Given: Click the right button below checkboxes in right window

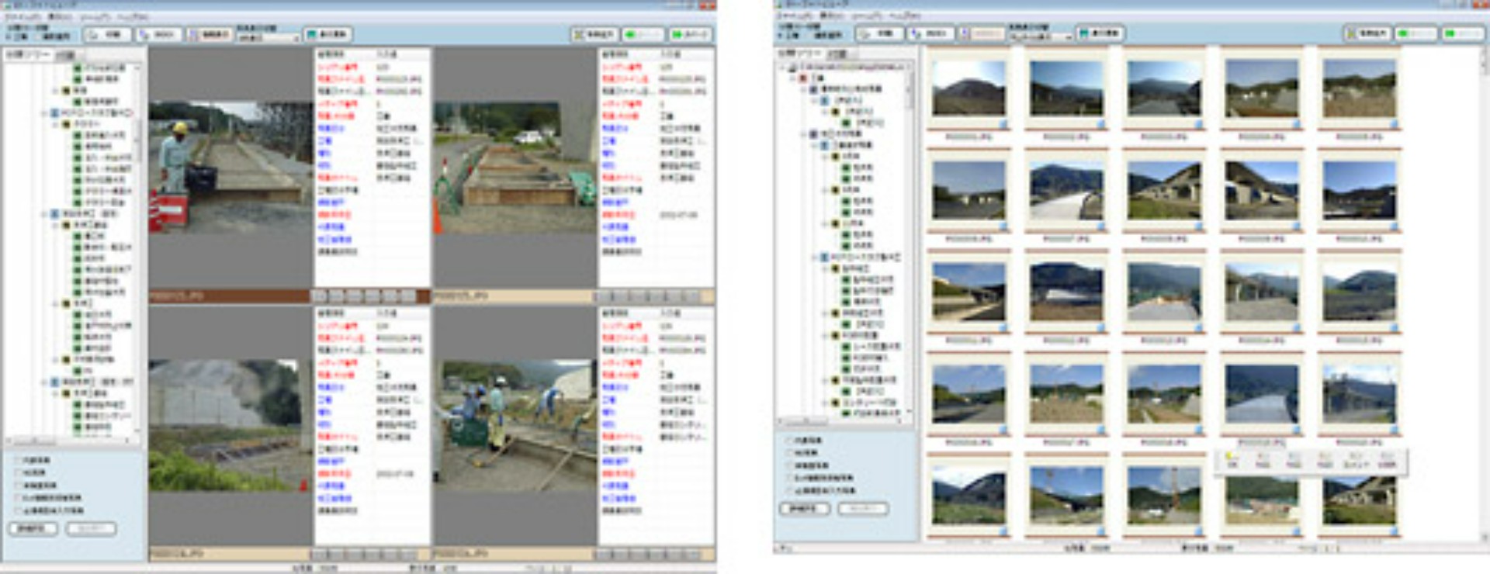Looking at the screenshot, I should tap(863, 509).
